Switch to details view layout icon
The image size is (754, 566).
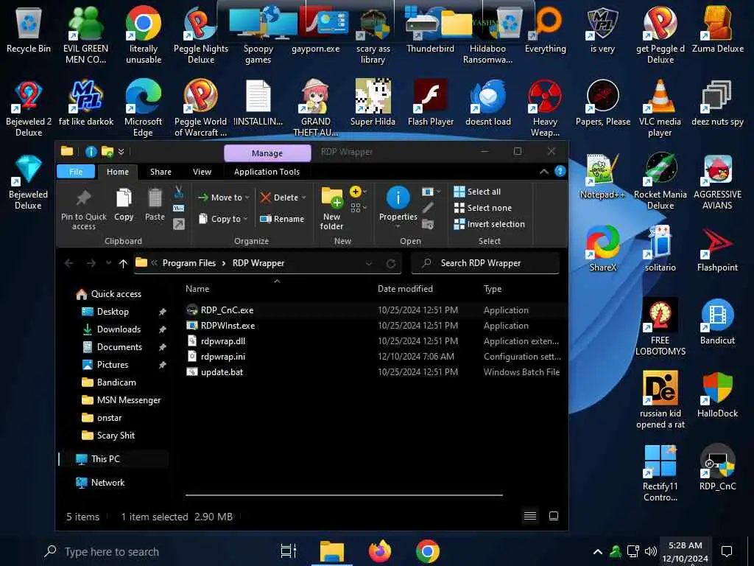point(530,516)
